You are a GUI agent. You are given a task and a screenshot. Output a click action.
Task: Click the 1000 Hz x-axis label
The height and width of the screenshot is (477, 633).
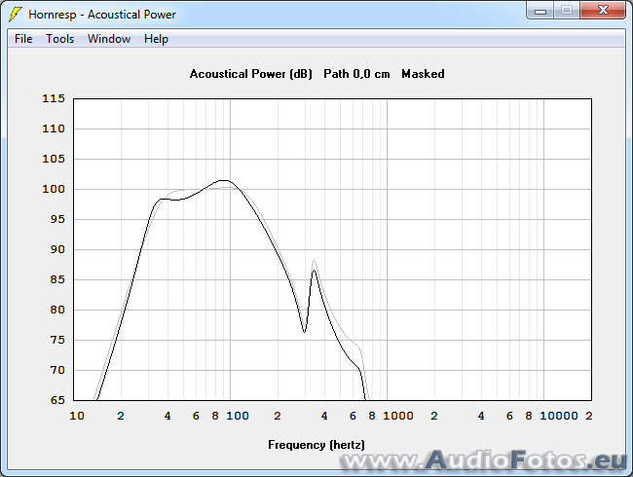398,416
